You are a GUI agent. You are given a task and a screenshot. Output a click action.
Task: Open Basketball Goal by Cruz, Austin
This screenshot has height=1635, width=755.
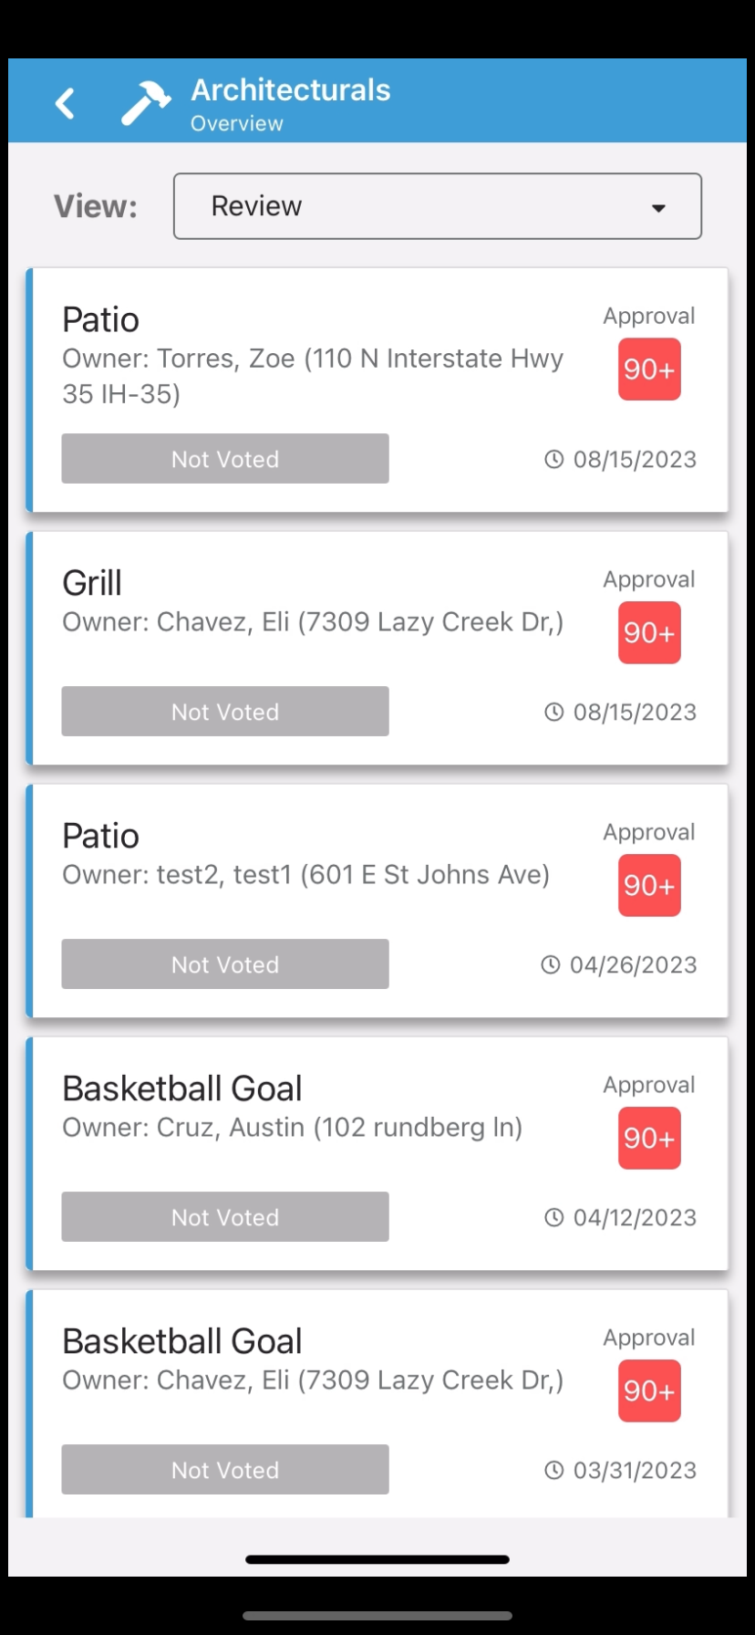[377, 1153]
